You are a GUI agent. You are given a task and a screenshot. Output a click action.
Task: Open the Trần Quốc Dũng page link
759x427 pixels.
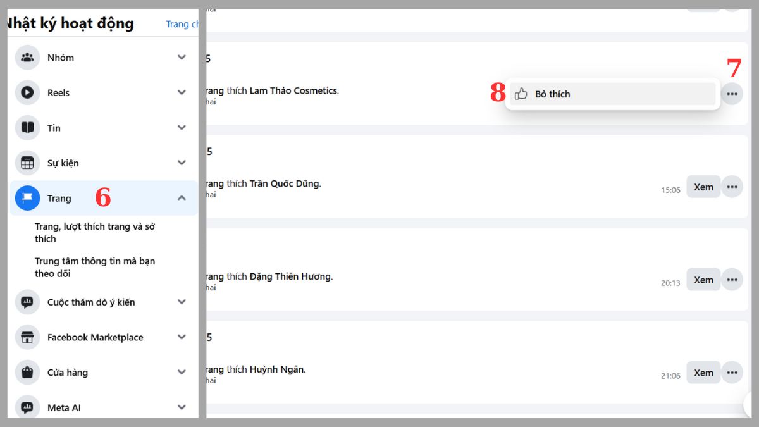coord(285,183)
